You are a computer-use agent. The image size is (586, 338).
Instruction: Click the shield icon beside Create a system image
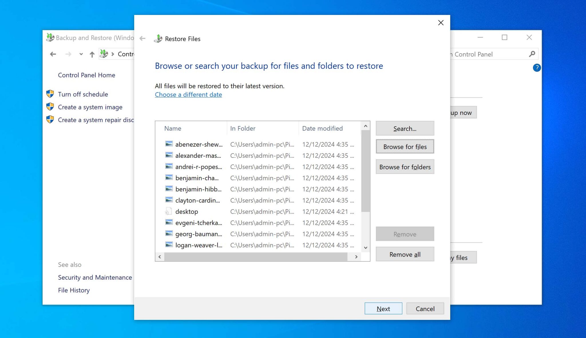coord(50,107)
